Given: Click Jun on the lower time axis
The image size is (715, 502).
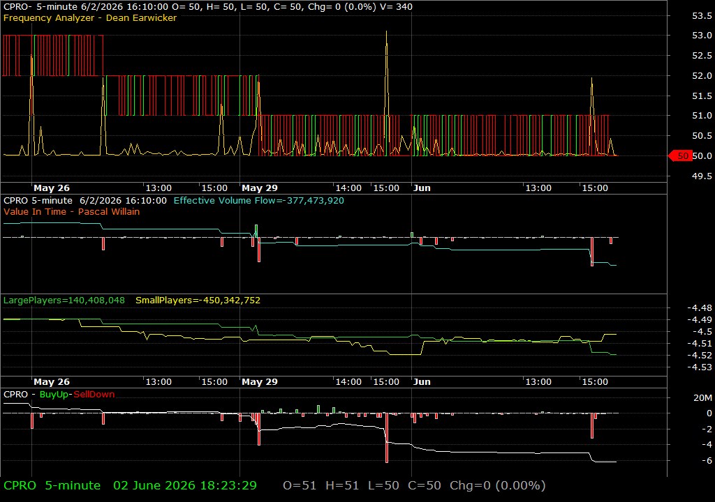Looking at the screenshot, I should 422,382.
